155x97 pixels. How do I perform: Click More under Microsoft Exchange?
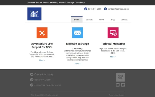[78, 64]
